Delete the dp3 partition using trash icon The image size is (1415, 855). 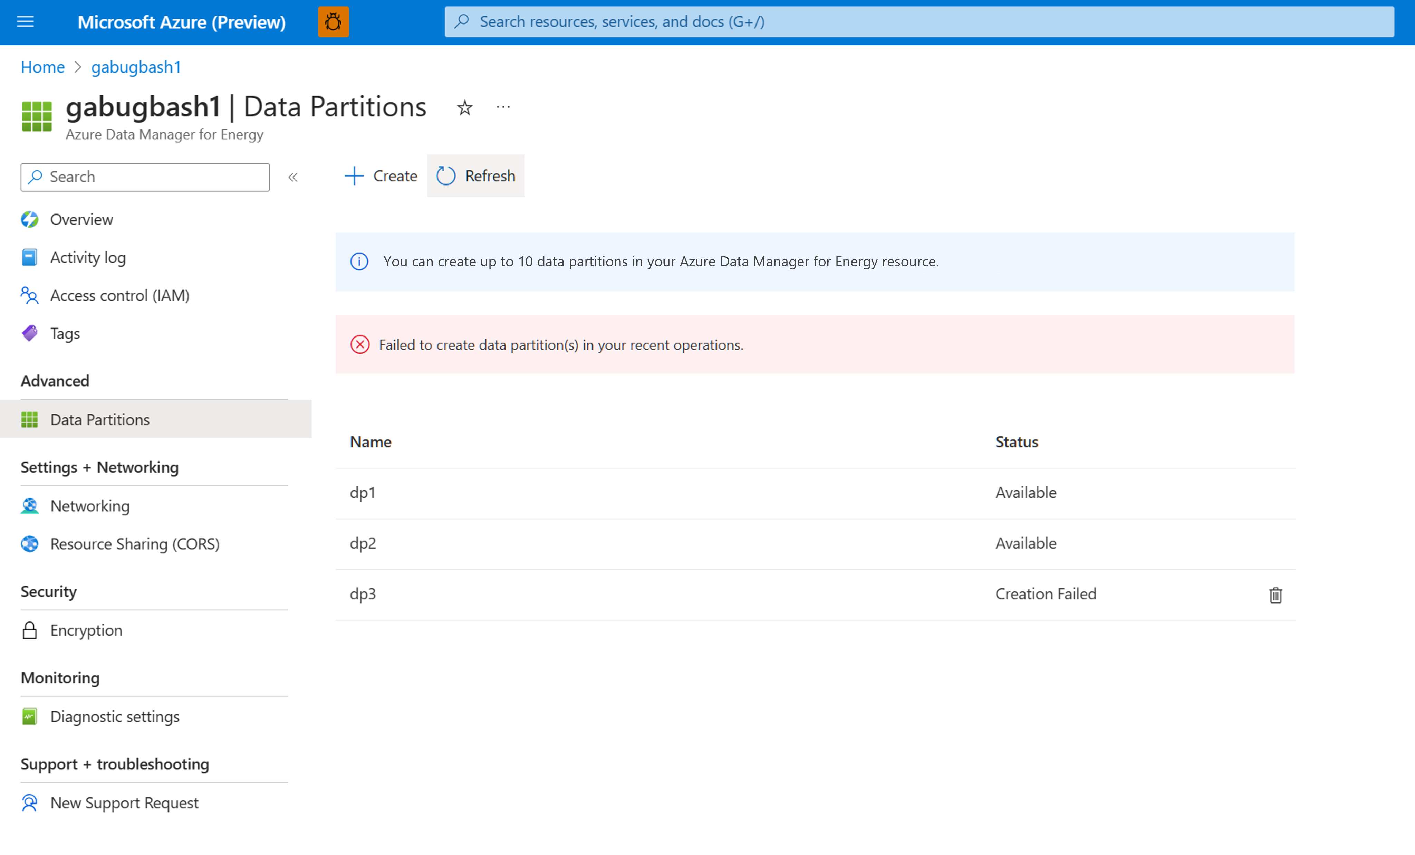pyautogui.click(x=1276, y=595)
